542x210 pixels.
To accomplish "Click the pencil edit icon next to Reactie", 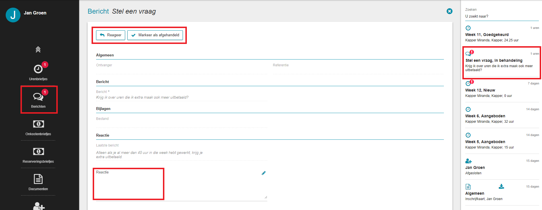I will [x=264, y=173].
